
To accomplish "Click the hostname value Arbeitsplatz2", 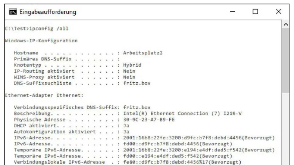I will pos(143,53).
